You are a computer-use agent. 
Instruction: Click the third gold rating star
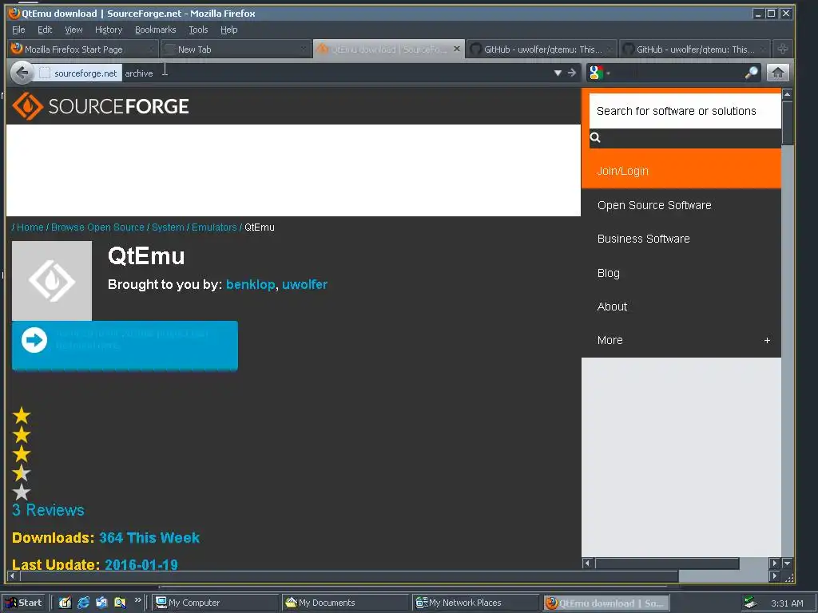pyautogui.click(x=22, y=454)
